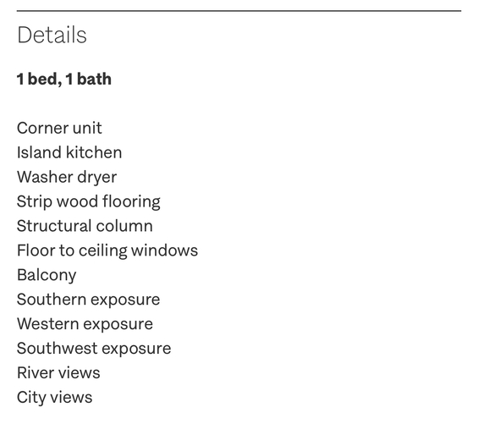Viewport: 478px width, 435px height.
Task: Click the horizontal divider above Details
Action: tap(239, 11)
